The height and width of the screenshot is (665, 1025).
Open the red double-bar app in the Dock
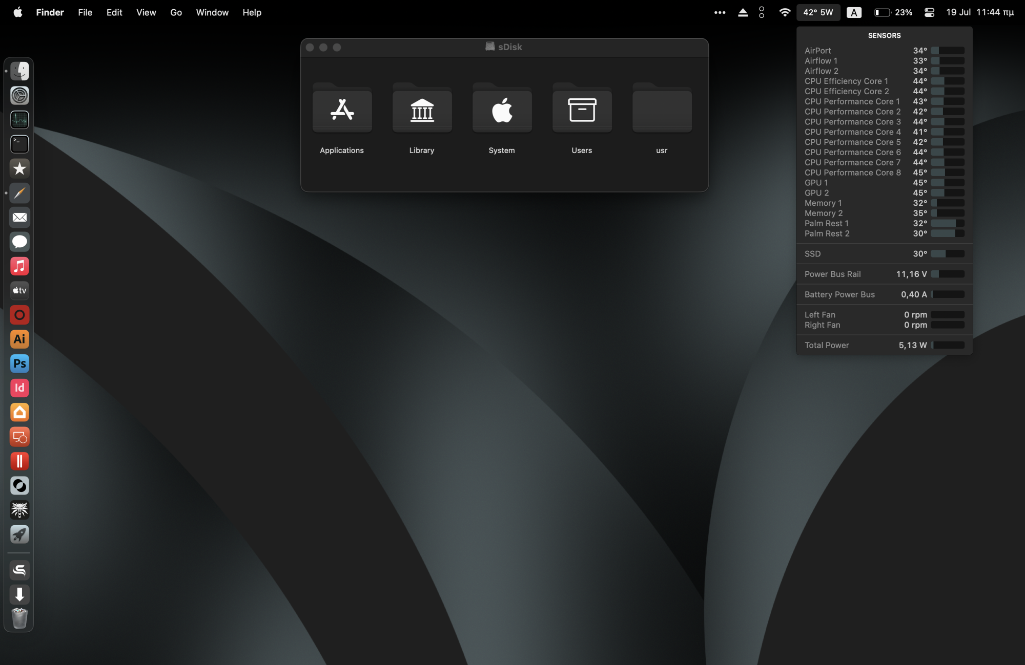pyautogui.click(x=19, y=461)
